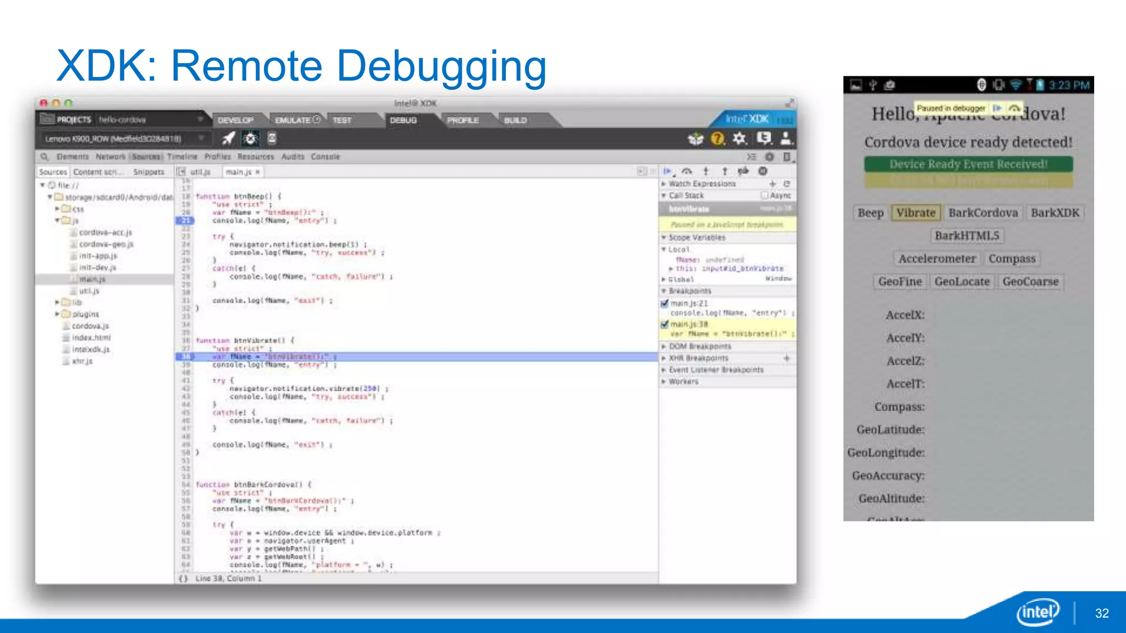This screenshot has height=633, width=1126.
Task: Select index.html in file tree
Action: pos(91,337)
